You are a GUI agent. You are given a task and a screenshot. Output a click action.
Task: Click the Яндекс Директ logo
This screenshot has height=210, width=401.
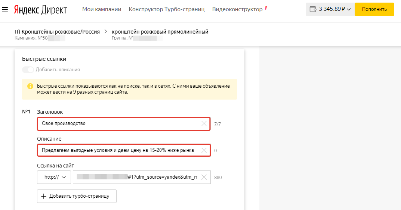click(x=40, y=9)
